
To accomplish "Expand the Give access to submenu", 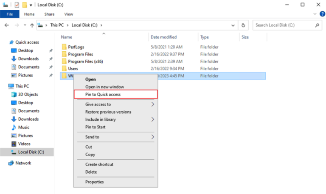I will (153, 104).
